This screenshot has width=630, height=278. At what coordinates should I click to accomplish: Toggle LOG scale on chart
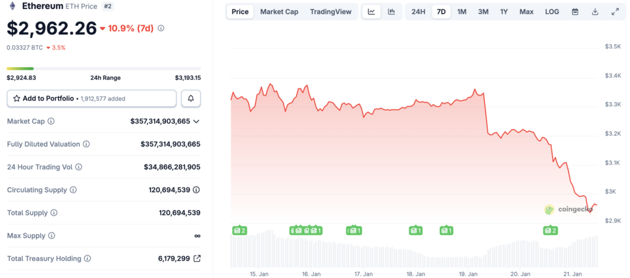point(552,12)
